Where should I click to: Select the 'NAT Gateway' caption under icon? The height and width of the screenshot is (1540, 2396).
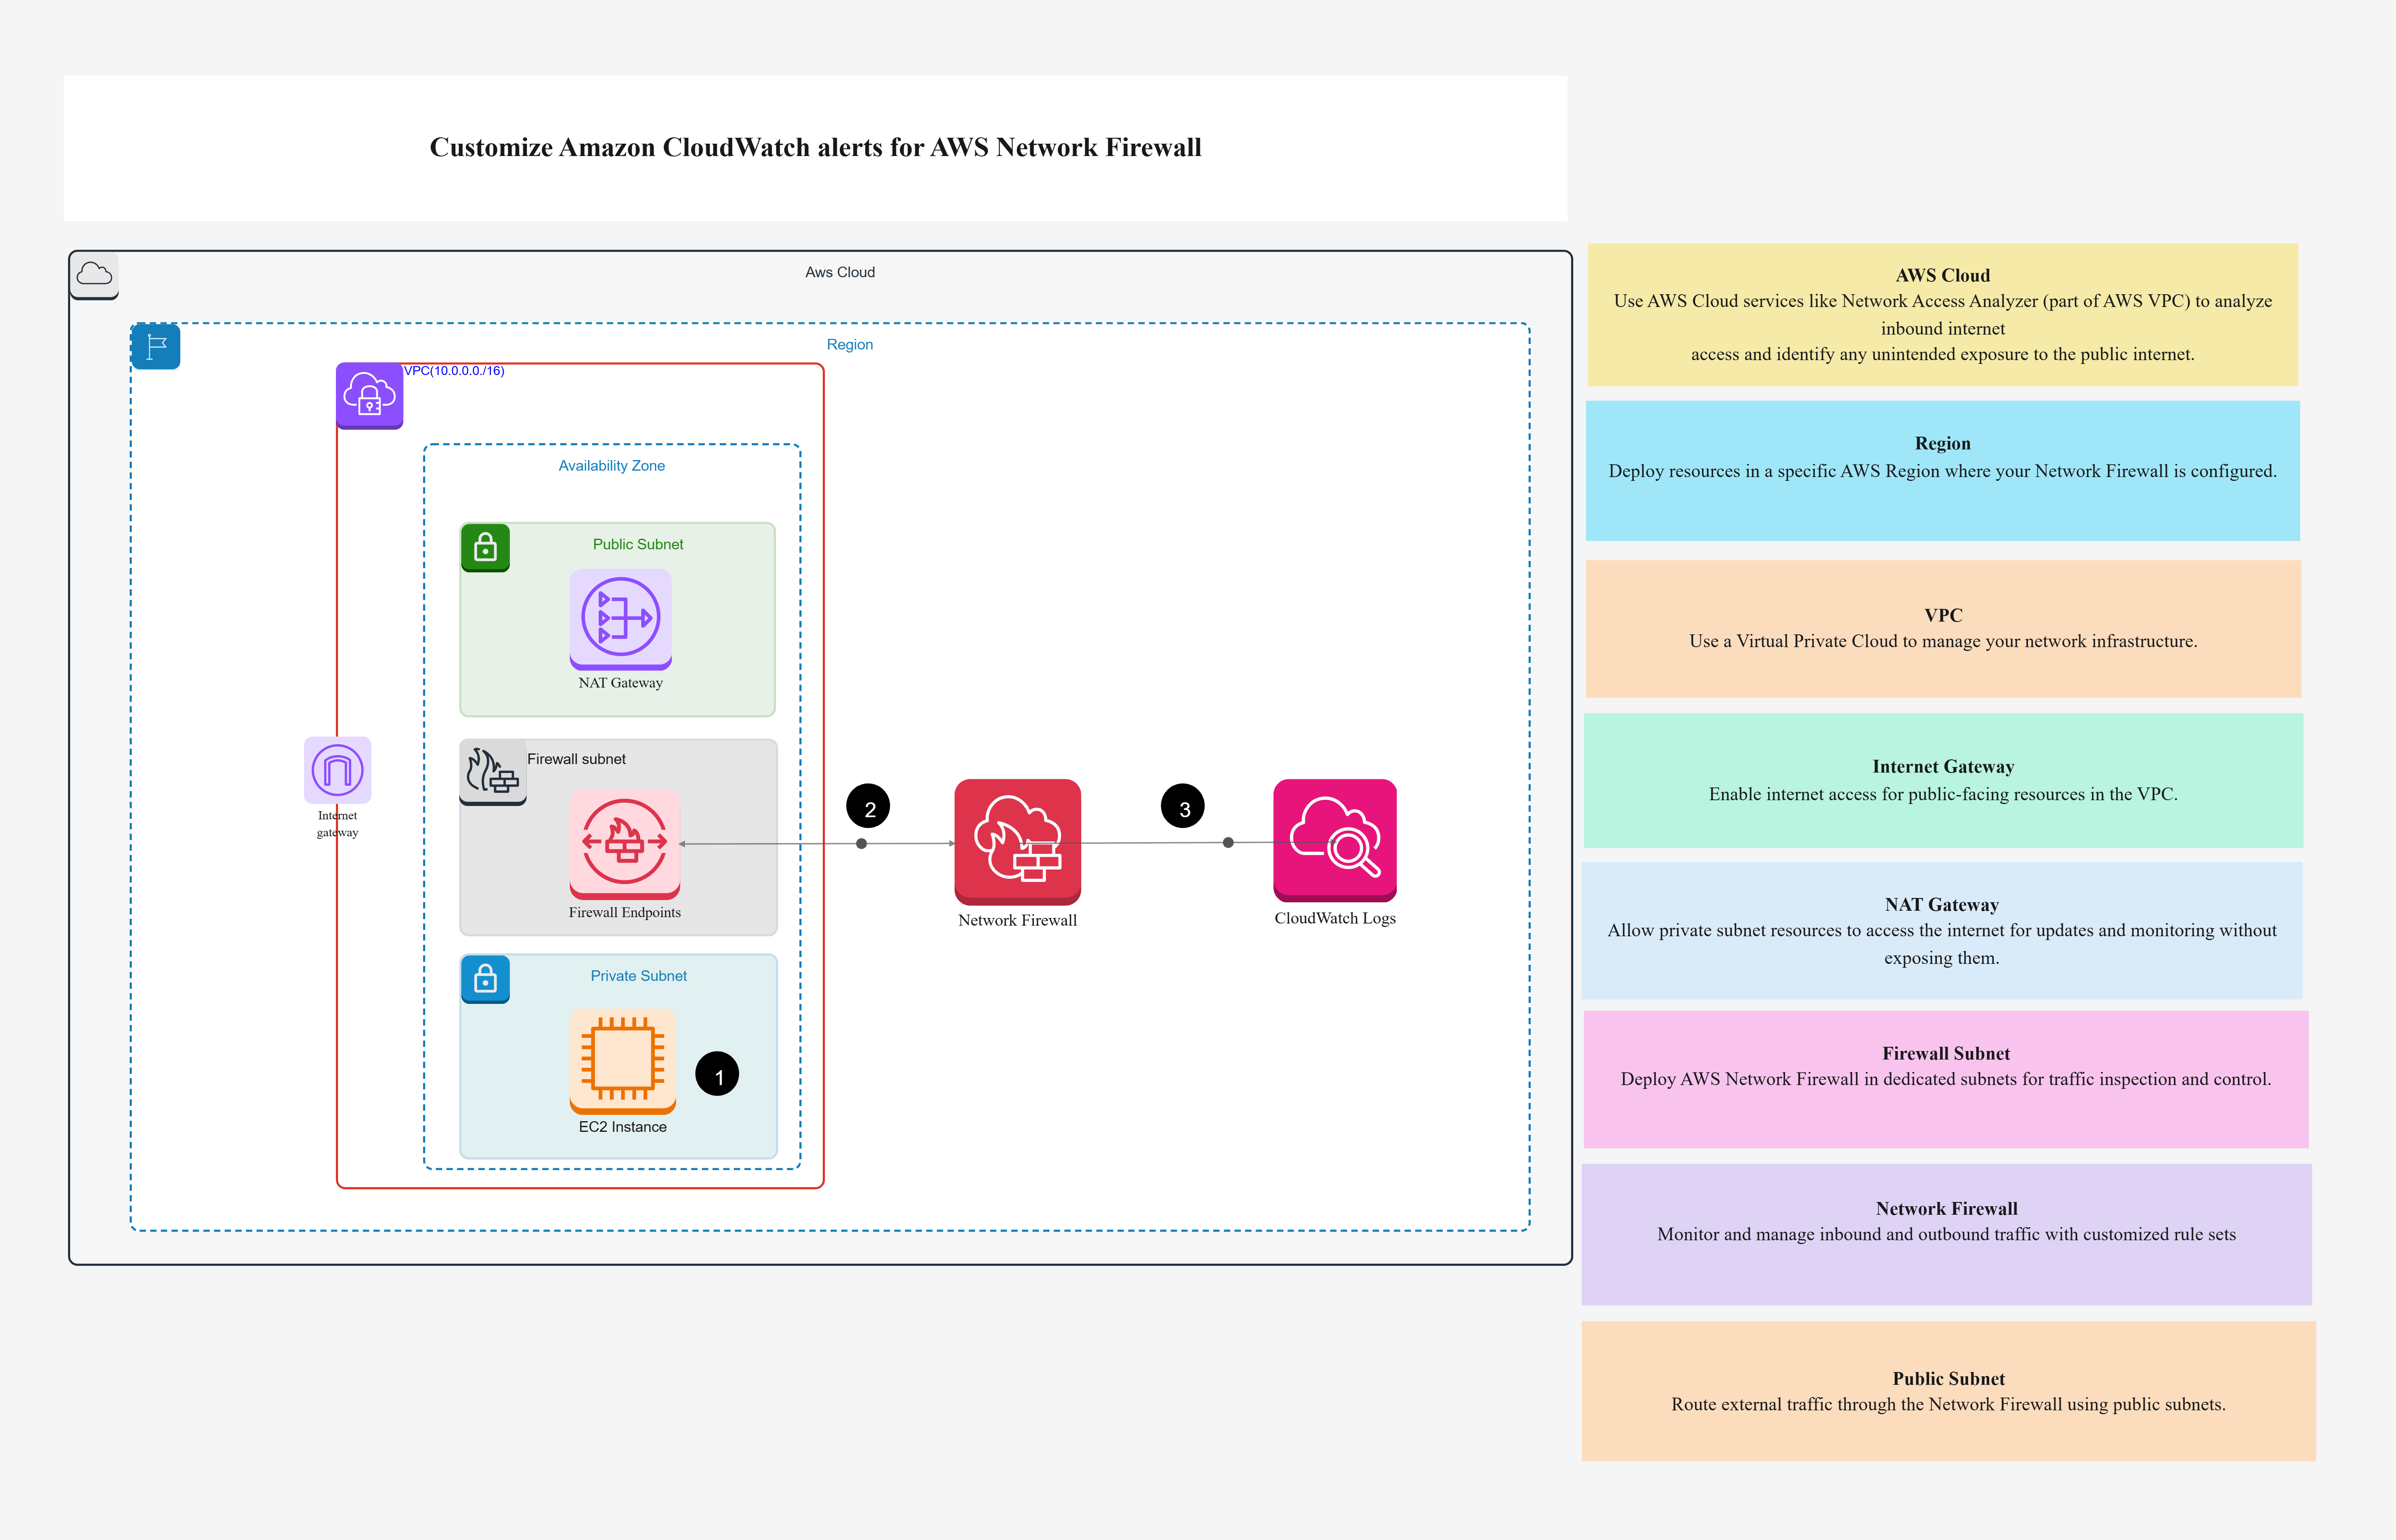coord(620,683)
